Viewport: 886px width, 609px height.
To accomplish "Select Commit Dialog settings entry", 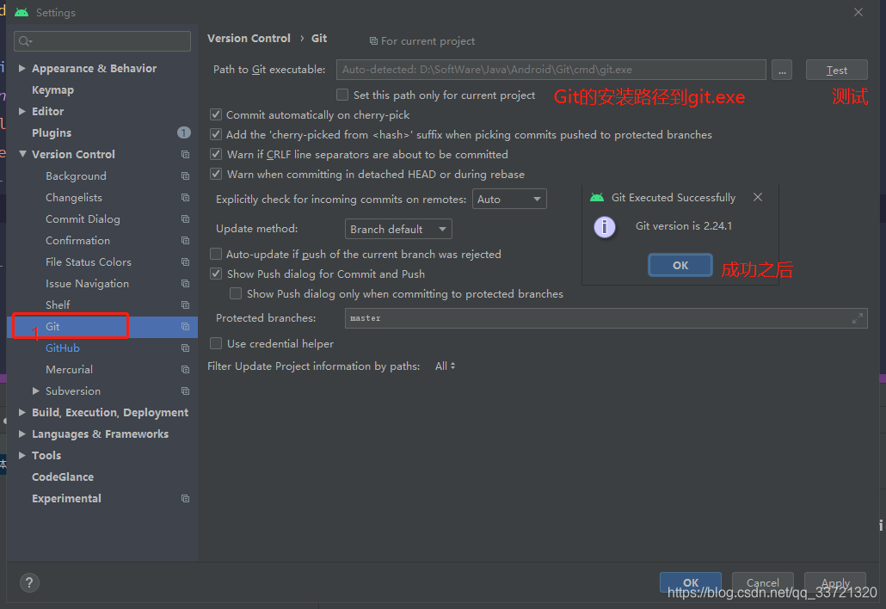I will [83, 218].
